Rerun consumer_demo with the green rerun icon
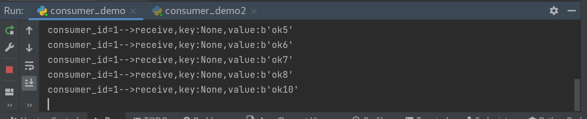The width and height of the screenshot is (587, 119). tap(10, 31)
